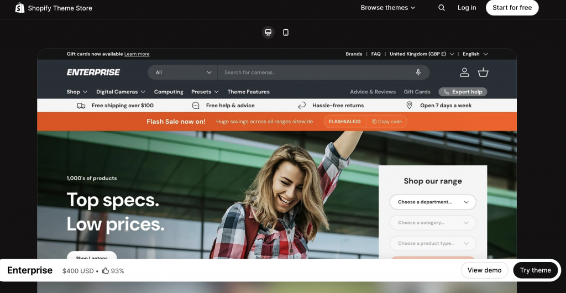Click the Shopify bag logo icon
566x293 pixels.
(x=20, y=8)
